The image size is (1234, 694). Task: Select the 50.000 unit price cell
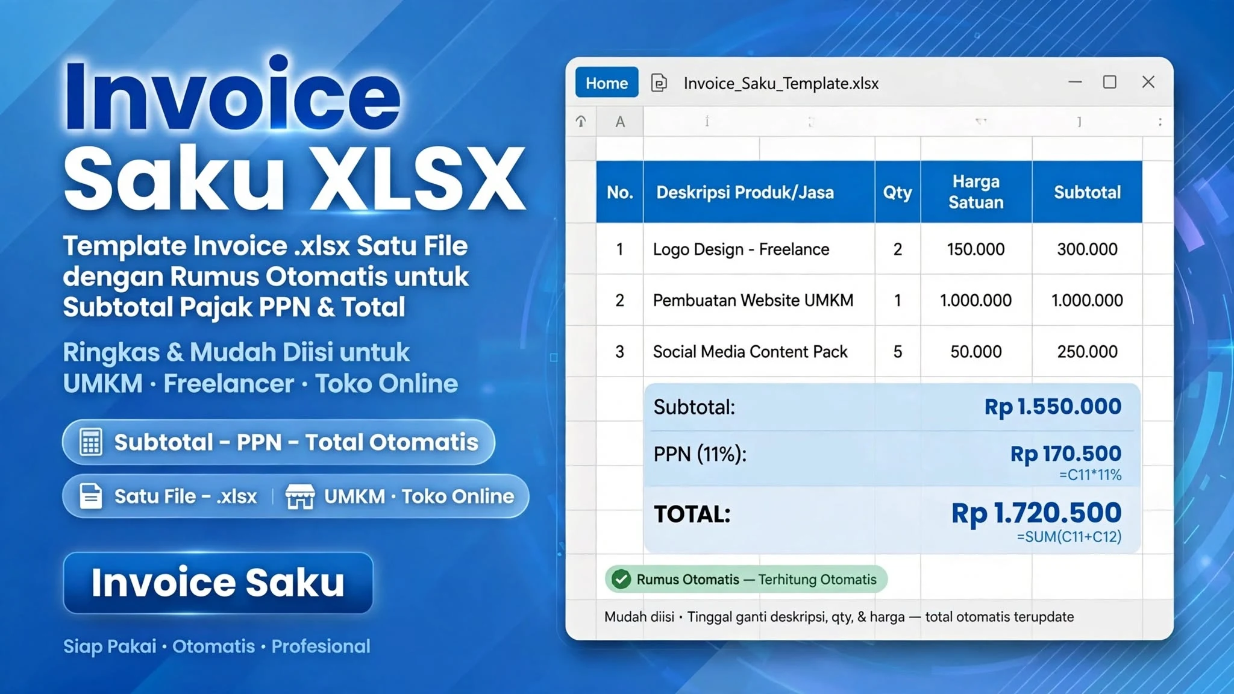(x=976, y=351)
